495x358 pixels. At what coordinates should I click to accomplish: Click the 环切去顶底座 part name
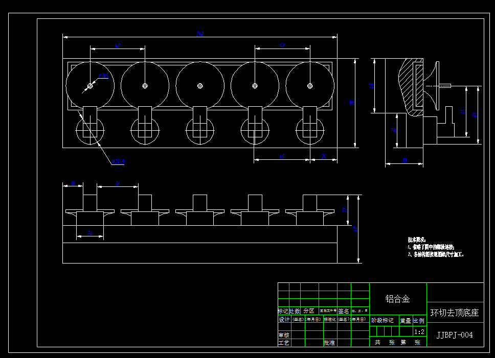(455, 313)
